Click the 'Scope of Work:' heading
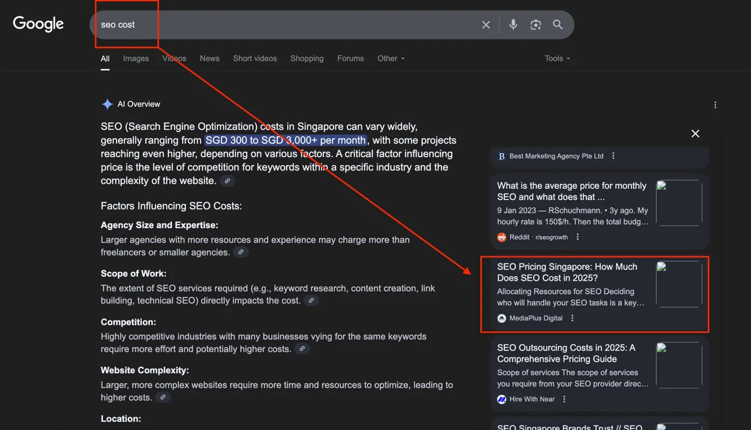This screenshot has width=751, height=430. (134, 274)
